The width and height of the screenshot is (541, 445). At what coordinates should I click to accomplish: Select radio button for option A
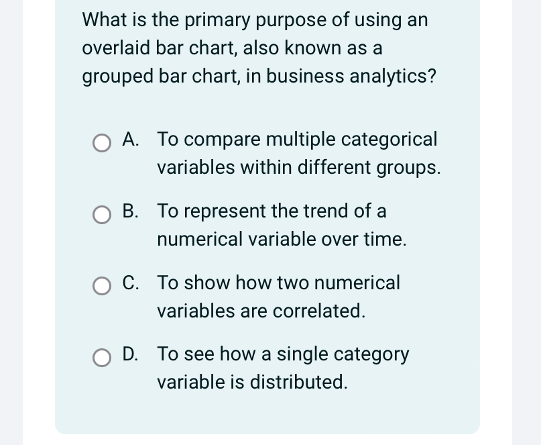tap(101, 143)
